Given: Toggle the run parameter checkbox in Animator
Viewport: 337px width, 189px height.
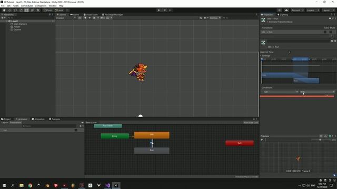Looking at the screenshot, I should 76,130.
